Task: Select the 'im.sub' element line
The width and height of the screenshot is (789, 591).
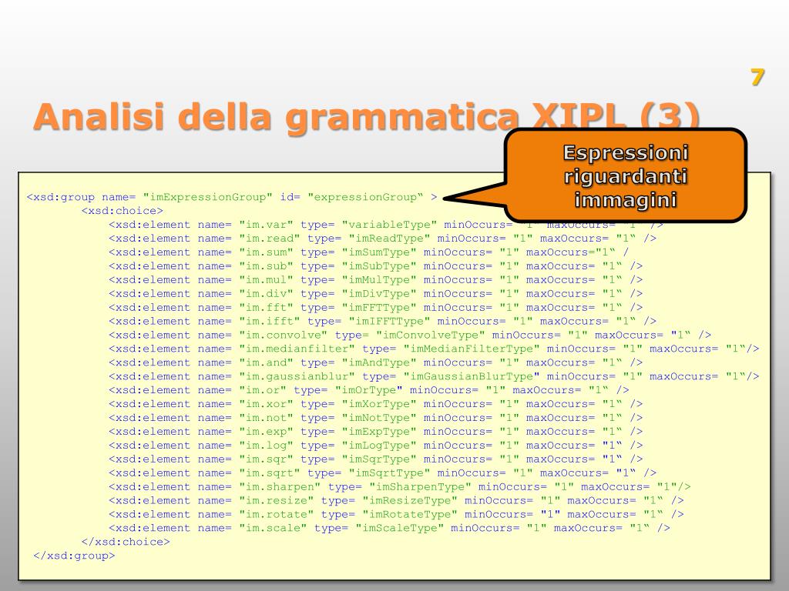Action: point(375,265)
